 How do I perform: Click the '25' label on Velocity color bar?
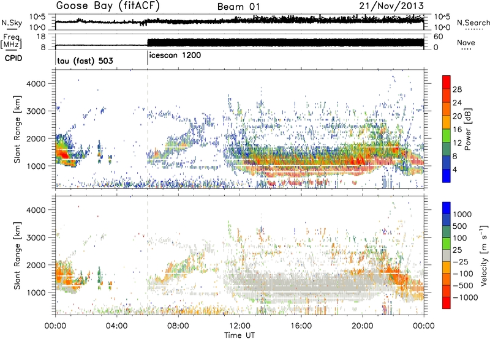457,250
